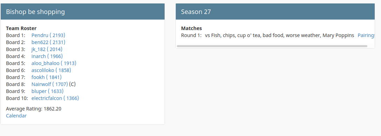The height and width of the screenshot is (136, 381).
Task: Click the Board 10 label
Action: [x=17, y=98]
